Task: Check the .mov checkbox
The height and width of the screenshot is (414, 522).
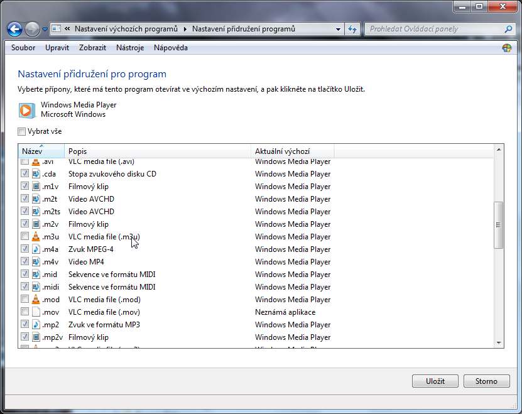Action: [x=24, y=312]
